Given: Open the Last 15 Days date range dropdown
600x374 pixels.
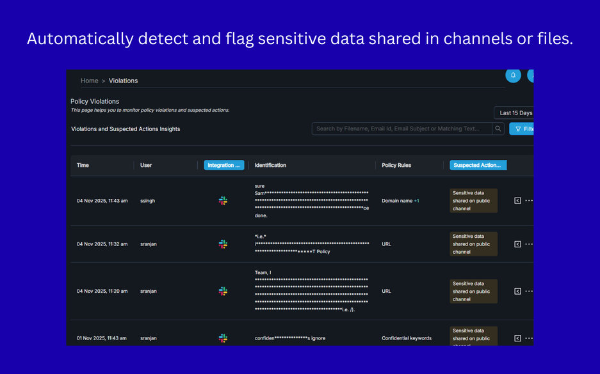Looking at the screenshot, I should 515,113.
